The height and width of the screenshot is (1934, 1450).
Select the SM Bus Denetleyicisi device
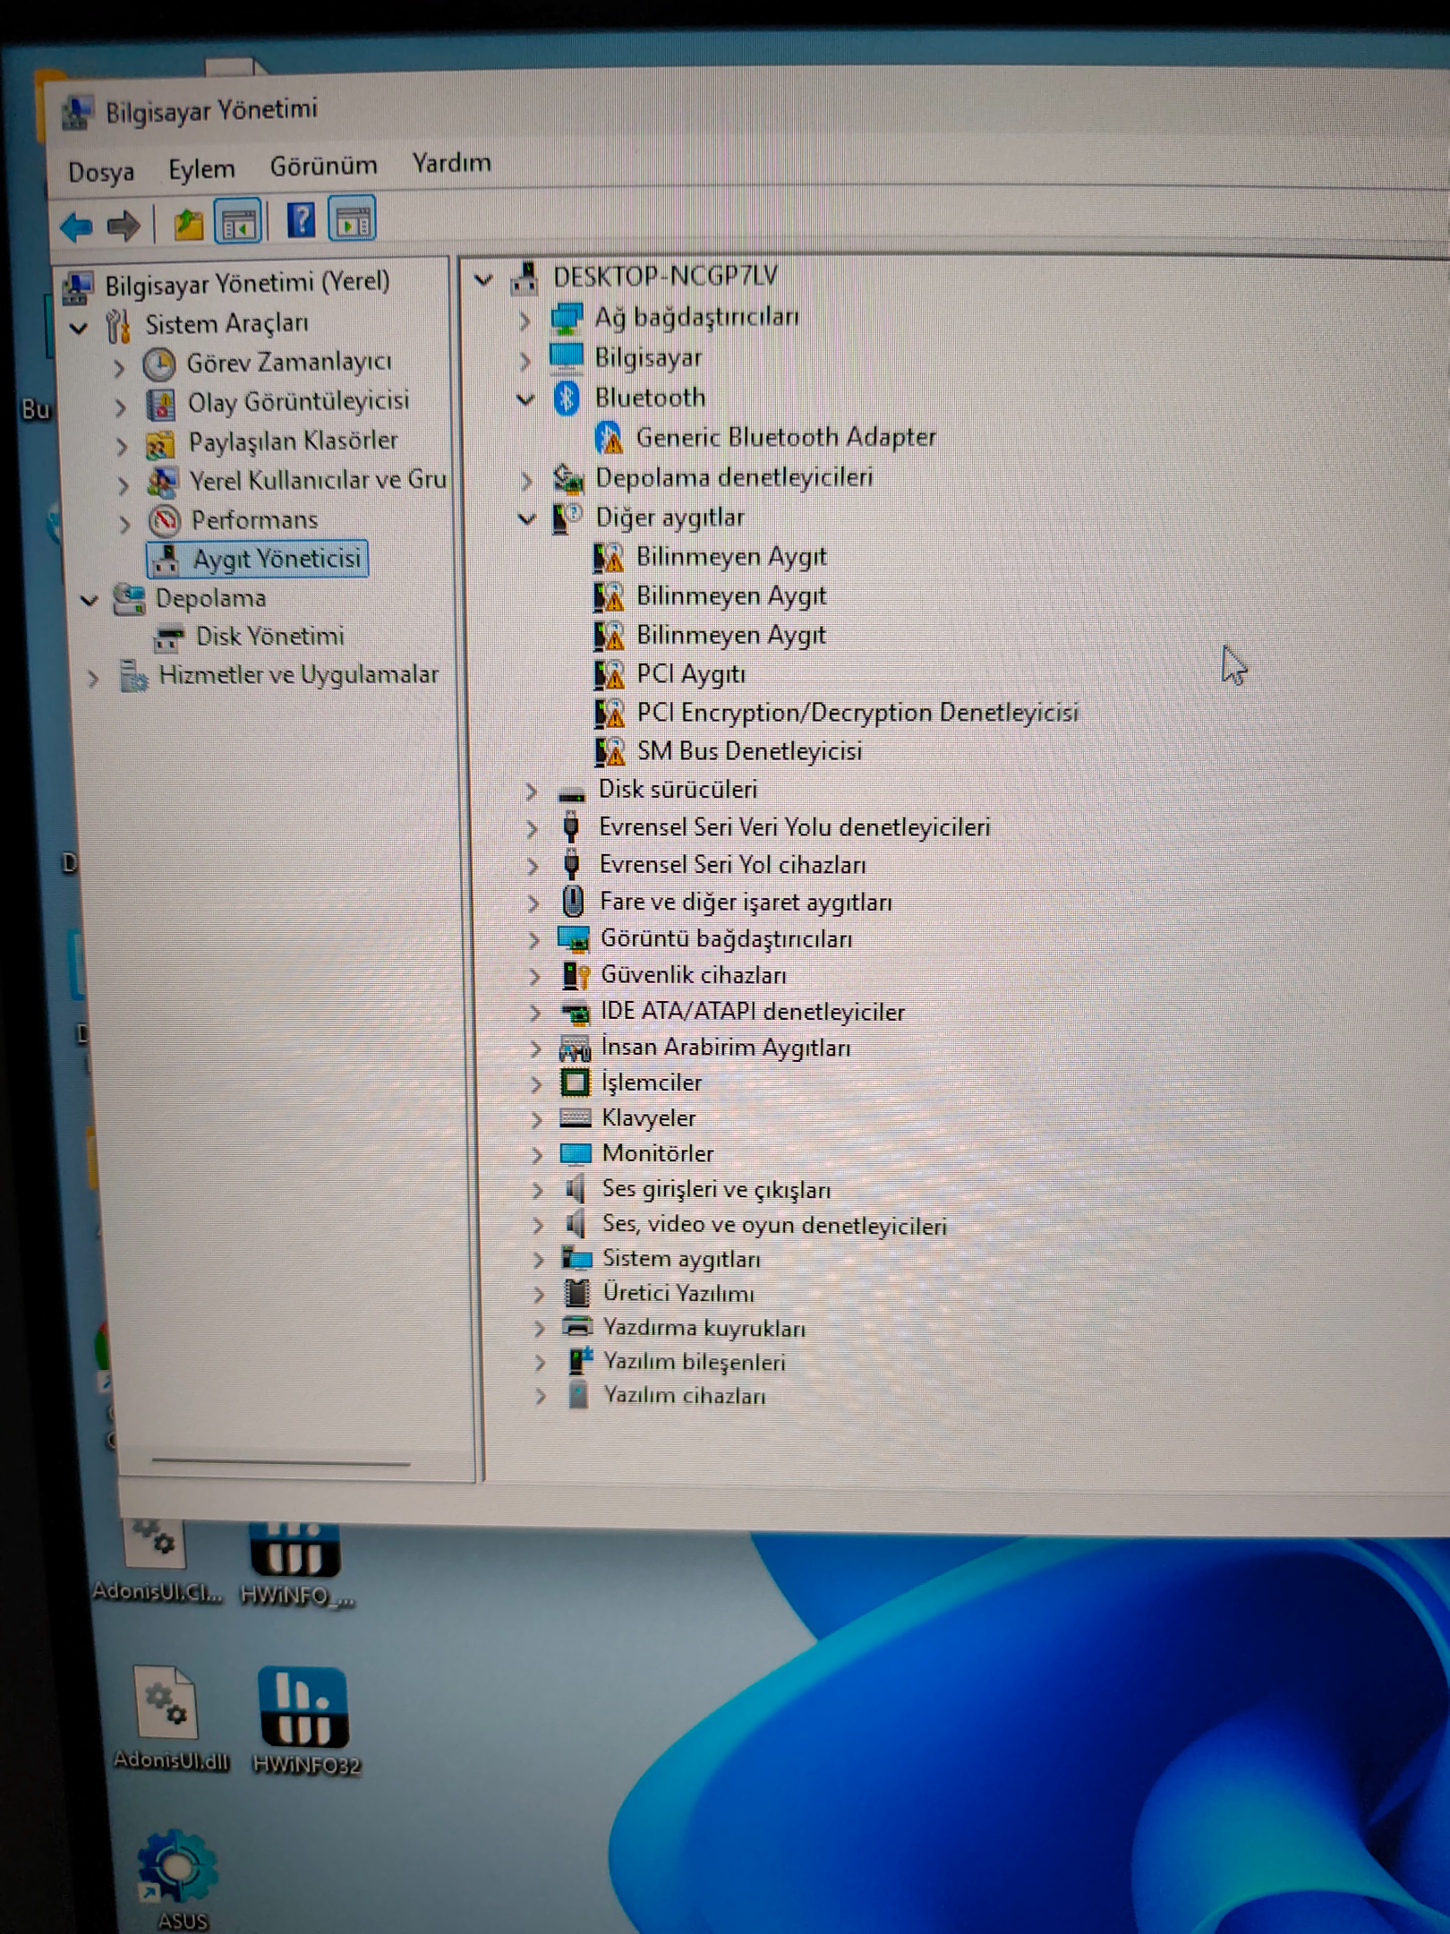tap(749, 751)
